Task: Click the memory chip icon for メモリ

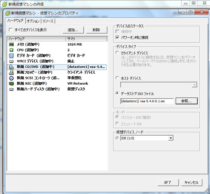Action: (x=12, y=44)
